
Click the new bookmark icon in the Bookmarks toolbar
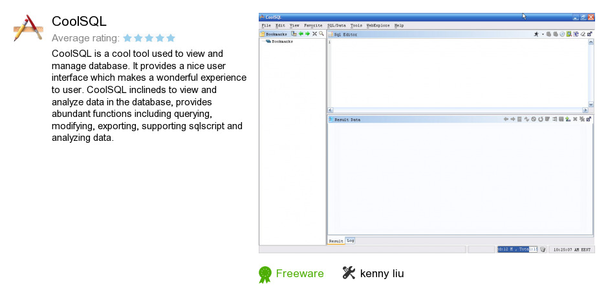coord(294,34)
